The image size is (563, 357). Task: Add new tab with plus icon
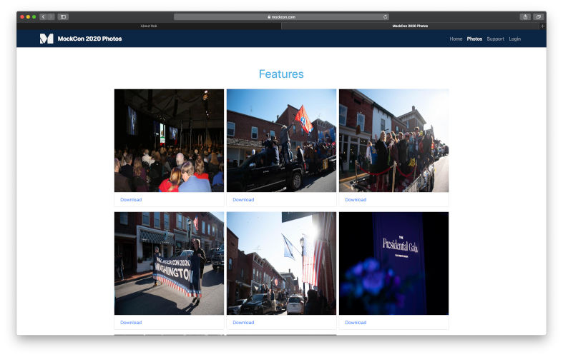coord(542,26)
